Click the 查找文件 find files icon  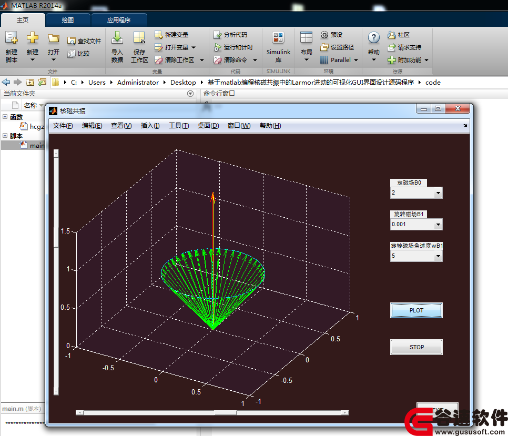[72, 41]
